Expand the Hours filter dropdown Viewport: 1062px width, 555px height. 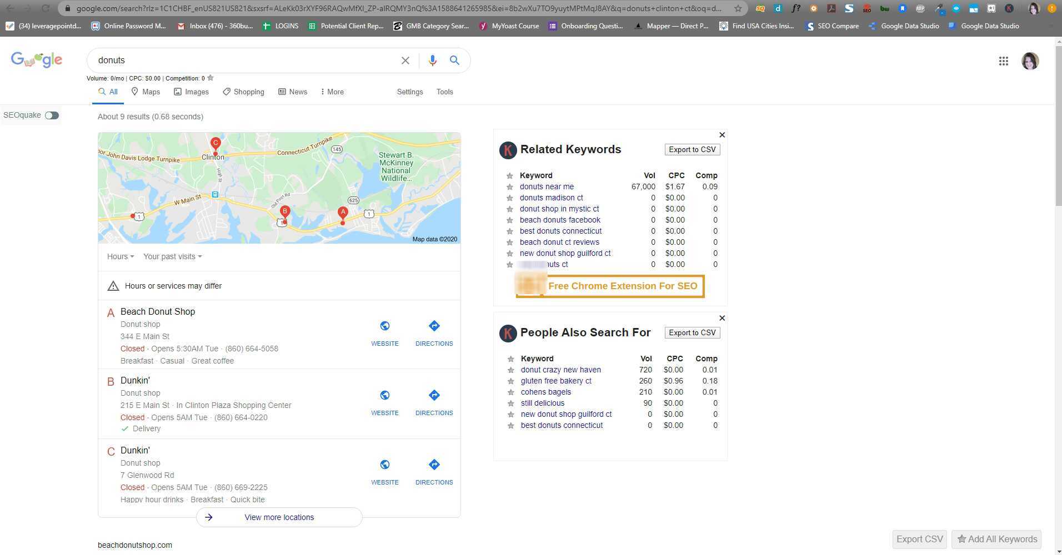point(120,256)
